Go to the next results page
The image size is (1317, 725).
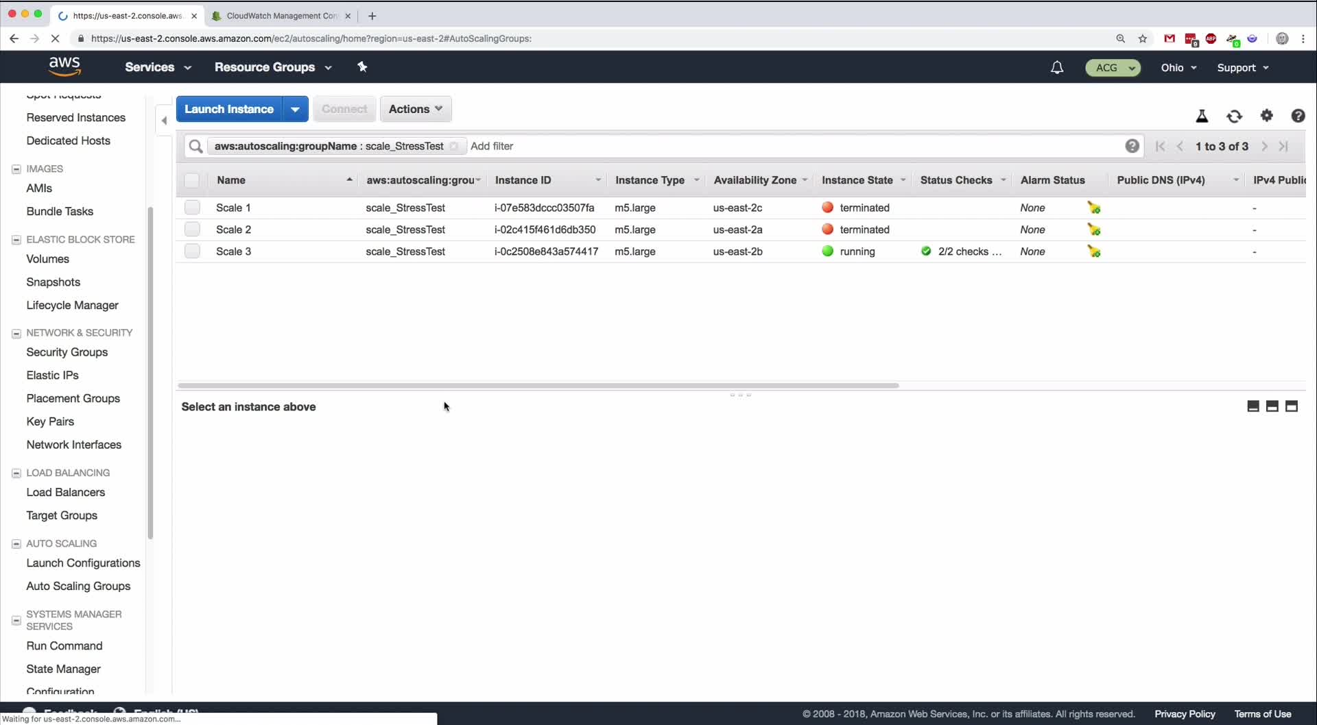pos(1264,146)
